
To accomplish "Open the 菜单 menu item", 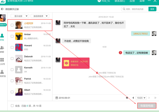I will click(x=142, y=1).
